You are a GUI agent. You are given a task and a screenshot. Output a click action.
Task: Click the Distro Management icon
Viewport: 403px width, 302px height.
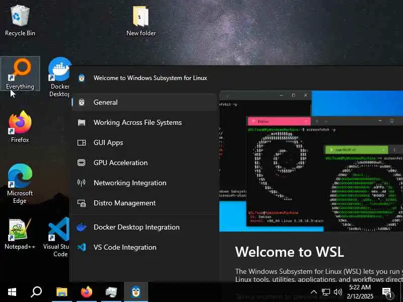[x=82, y=203]
